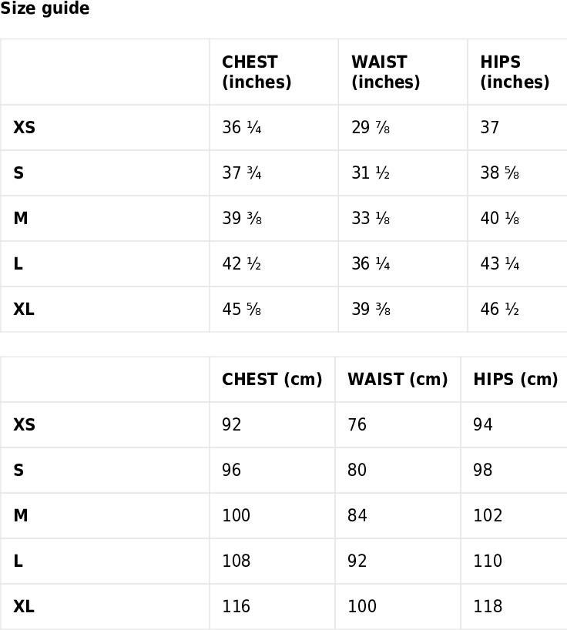
Task: Click the L chest value 108
Action: [236, 561]
